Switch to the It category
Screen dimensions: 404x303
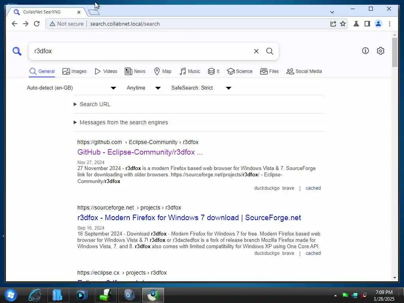click(x=213, y=71)
